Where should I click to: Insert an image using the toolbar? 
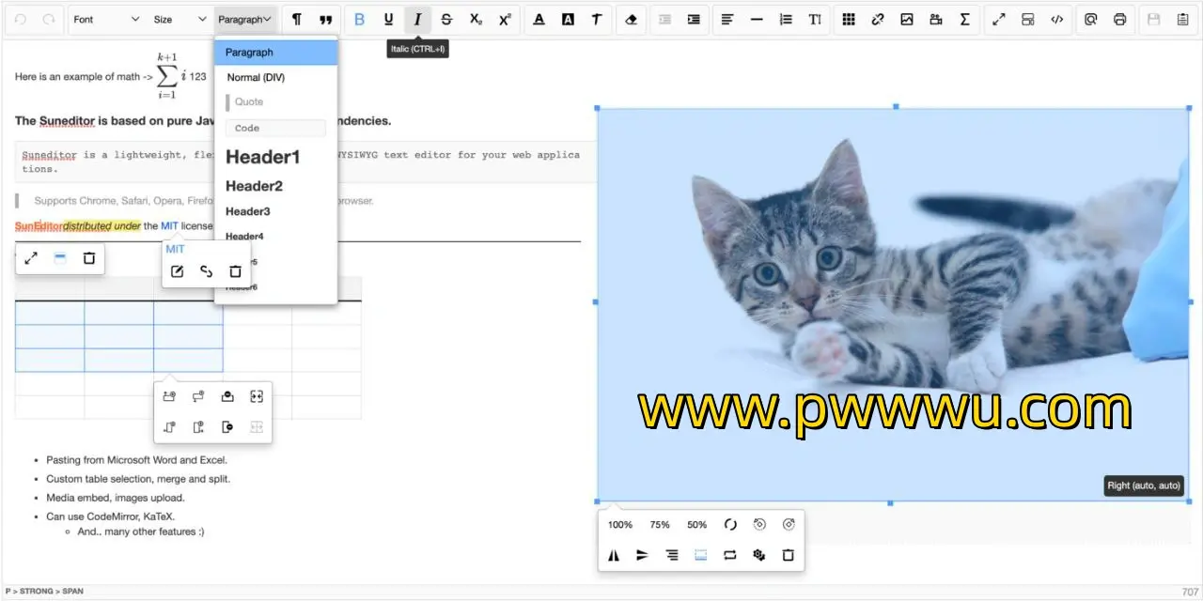906,20
